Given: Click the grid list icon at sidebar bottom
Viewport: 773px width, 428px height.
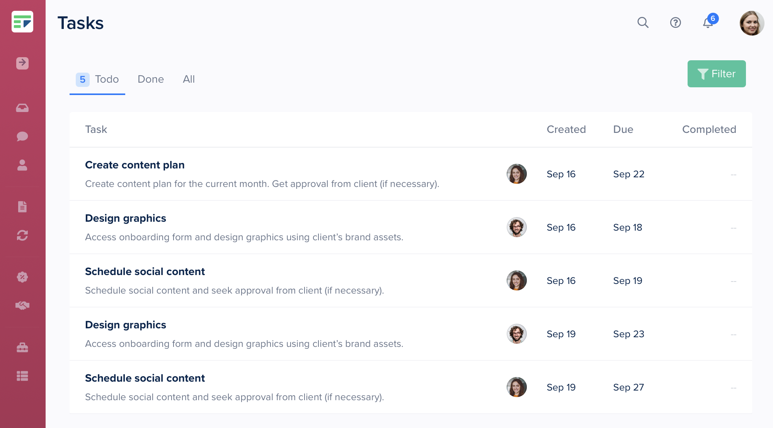Looking at the screenshot, I should (x=22, y=375).
